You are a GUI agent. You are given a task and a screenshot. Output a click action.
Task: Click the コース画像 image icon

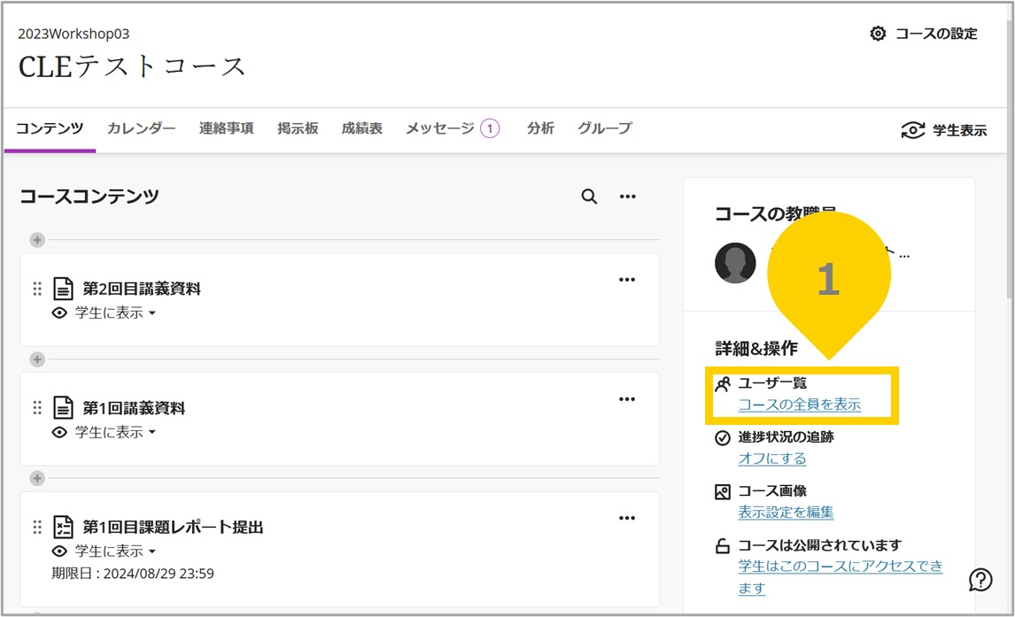723,492
